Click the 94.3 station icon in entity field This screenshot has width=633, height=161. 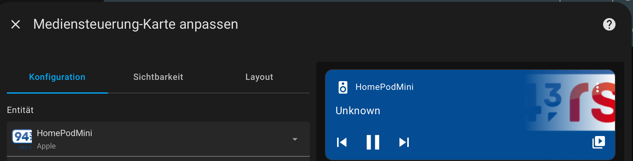22,139
